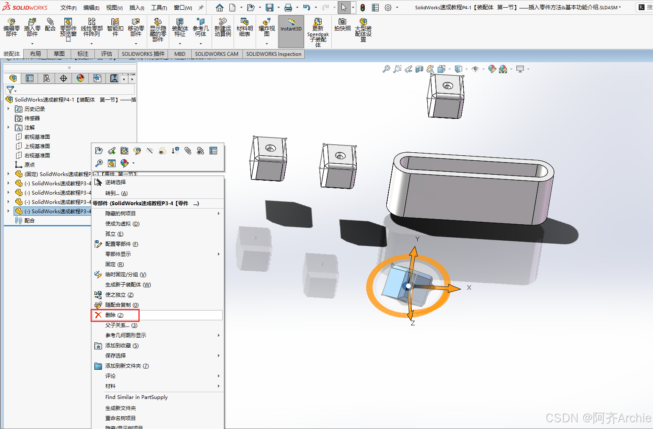Viewport: 653px width, 429px height.
Task: Click Linear Component Pattern (线性零部件阵列) icon
Action: coord(91,27)
